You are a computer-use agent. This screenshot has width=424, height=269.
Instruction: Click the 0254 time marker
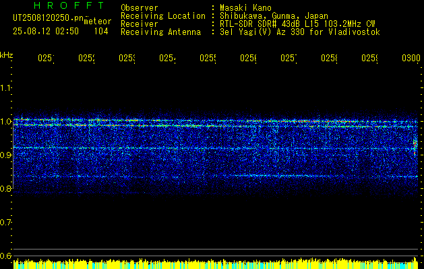click(x=167, y=59)
